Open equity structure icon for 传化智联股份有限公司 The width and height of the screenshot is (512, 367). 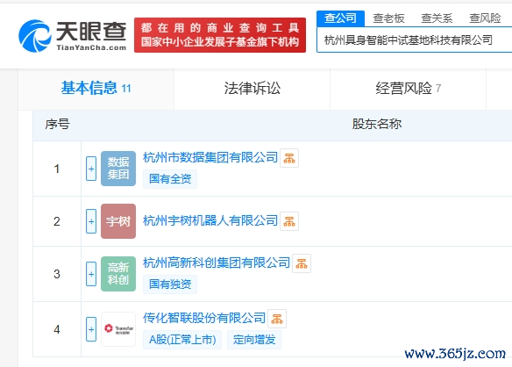(277, 319)
